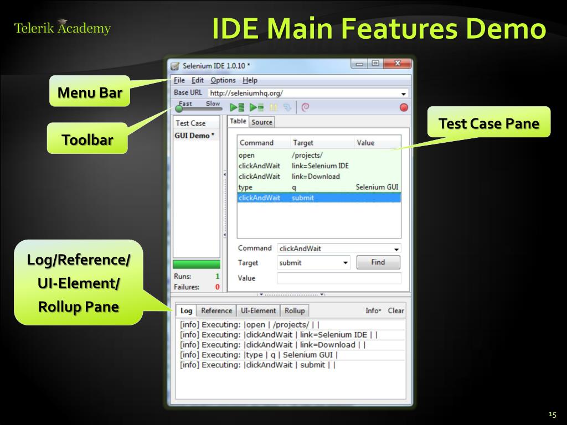Click the Command column header
This screenshot has height=425, width=567.
(264, 143)
